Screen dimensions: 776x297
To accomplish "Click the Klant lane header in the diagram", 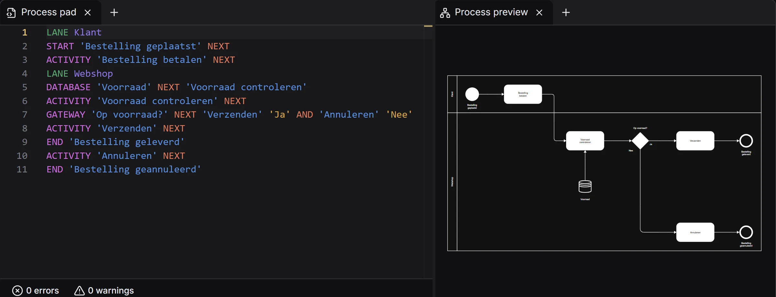I will (452, 94).
